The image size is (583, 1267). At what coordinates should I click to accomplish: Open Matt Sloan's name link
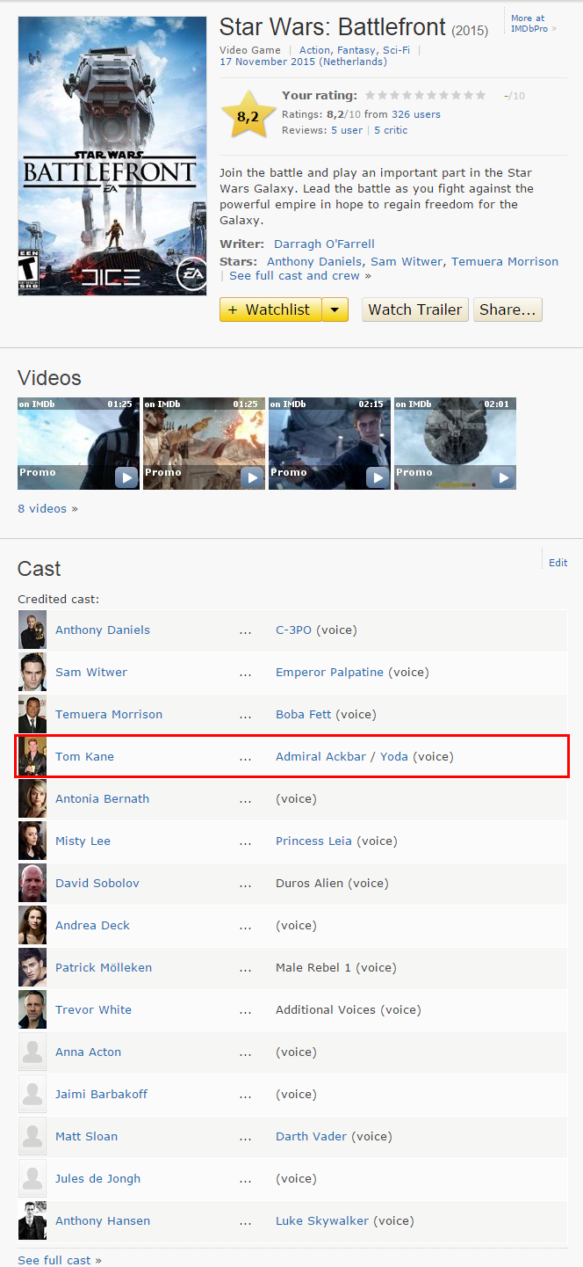coord(86,1136)
